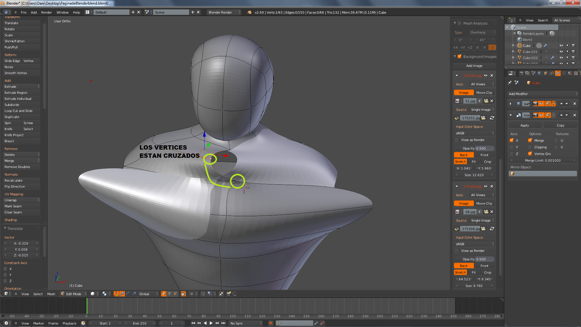Open the Mesh menu in viewport header
This screenshot has width=581, height=327.
51,294
